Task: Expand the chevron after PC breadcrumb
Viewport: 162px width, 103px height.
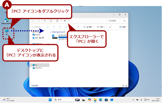Action: pyautogui.click(x=69, y=21)
